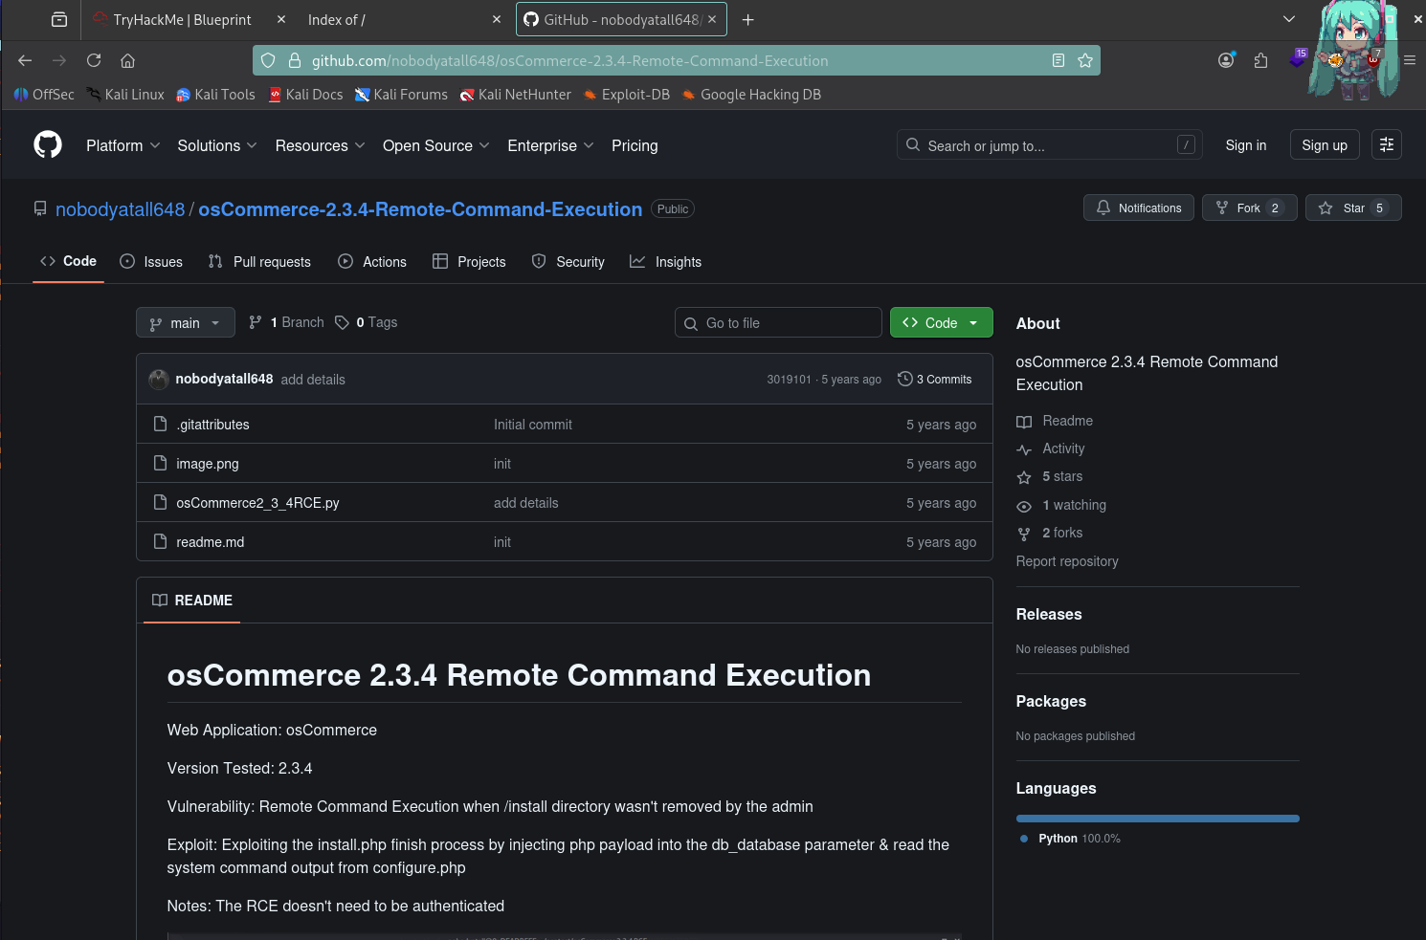Screen dimensions: 1426x940
Task: Open the Kali Tools bookmark
Action: tap(216, 94)
